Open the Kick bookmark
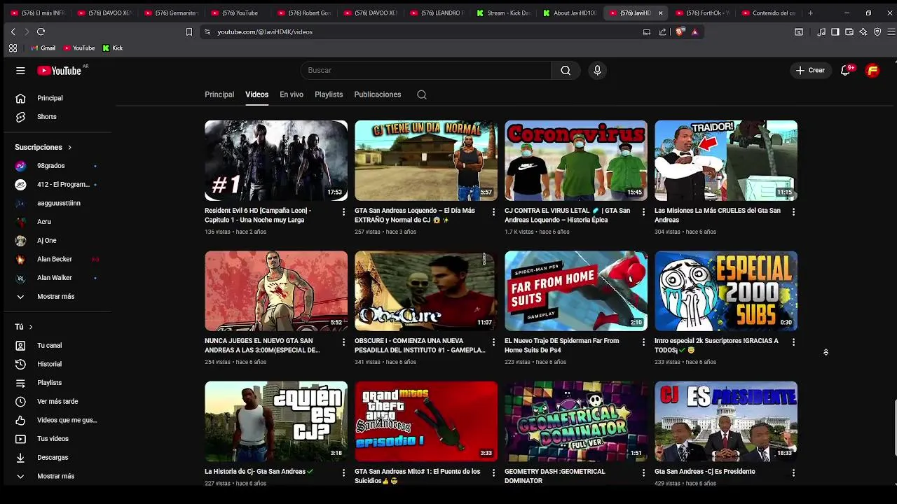Screen dimensions: 897x504 [x=112, y=48]
